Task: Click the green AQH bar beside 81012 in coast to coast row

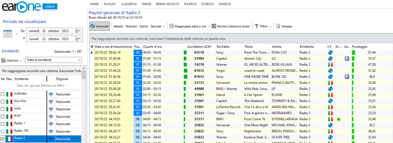Action: pos(185,71)
